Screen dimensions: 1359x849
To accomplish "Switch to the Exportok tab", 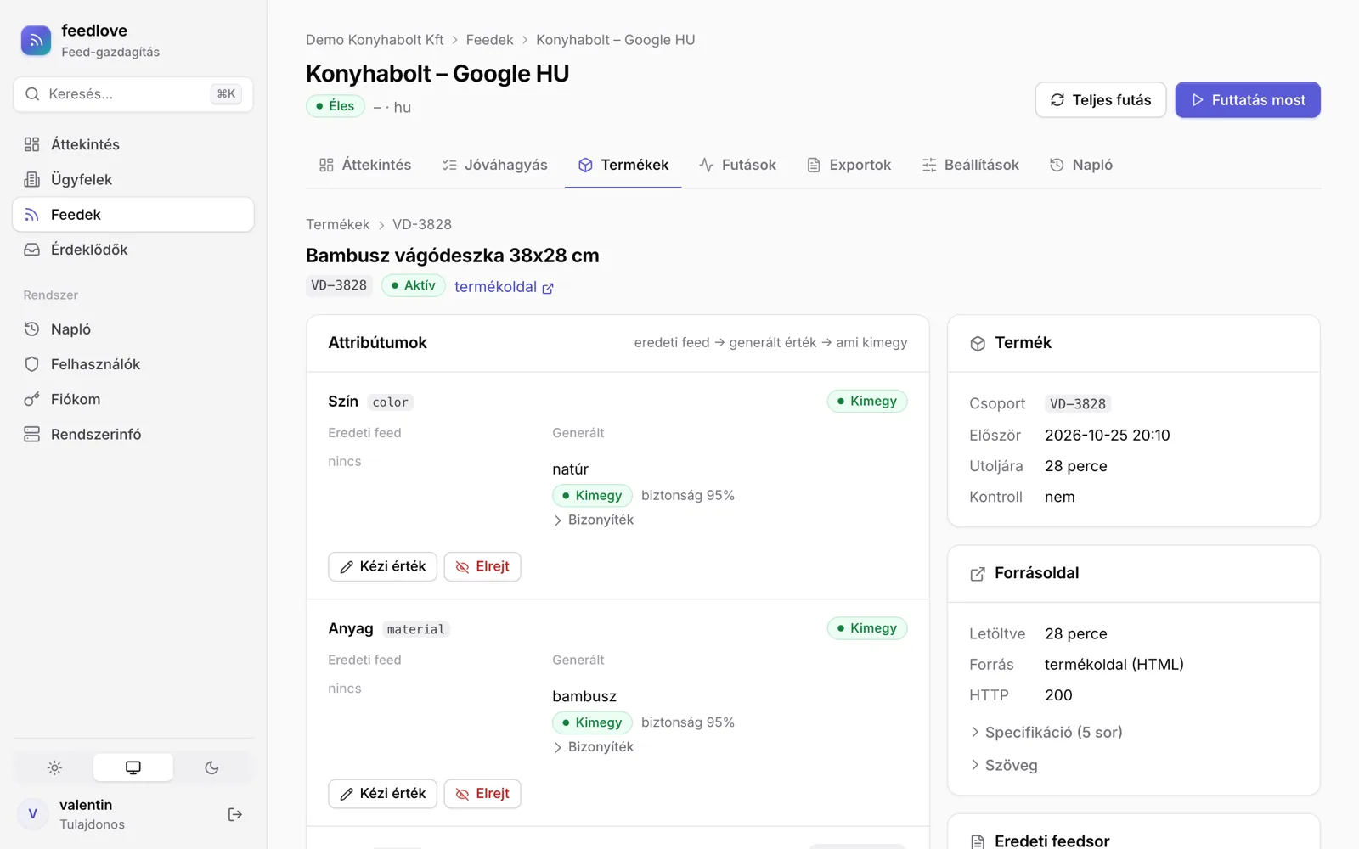I will pos(849,165).
